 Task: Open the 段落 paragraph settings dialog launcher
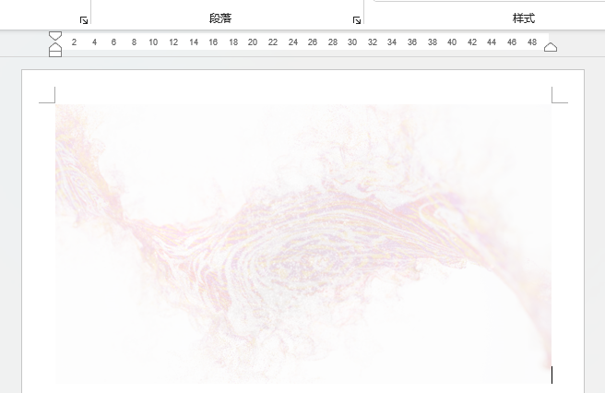click(x=357, y=20)
